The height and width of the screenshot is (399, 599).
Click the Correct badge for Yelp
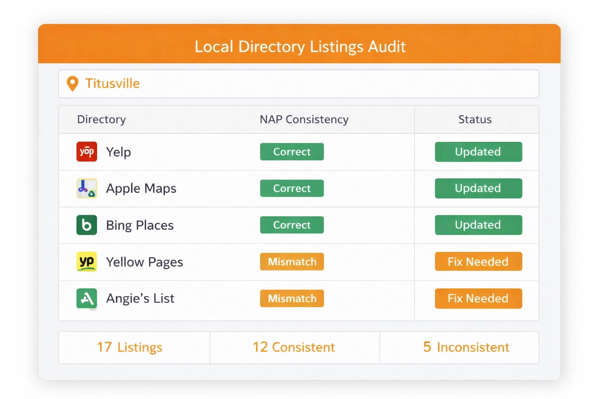[x=292, y=152]
